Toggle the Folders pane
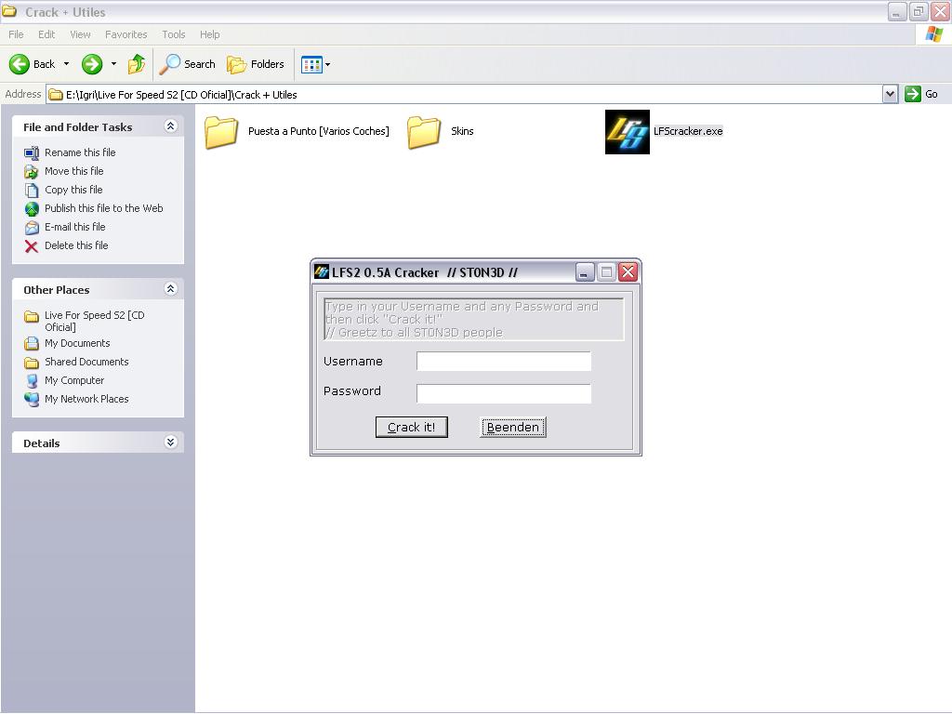Viewport: 952px width, 714px height. 255,64
